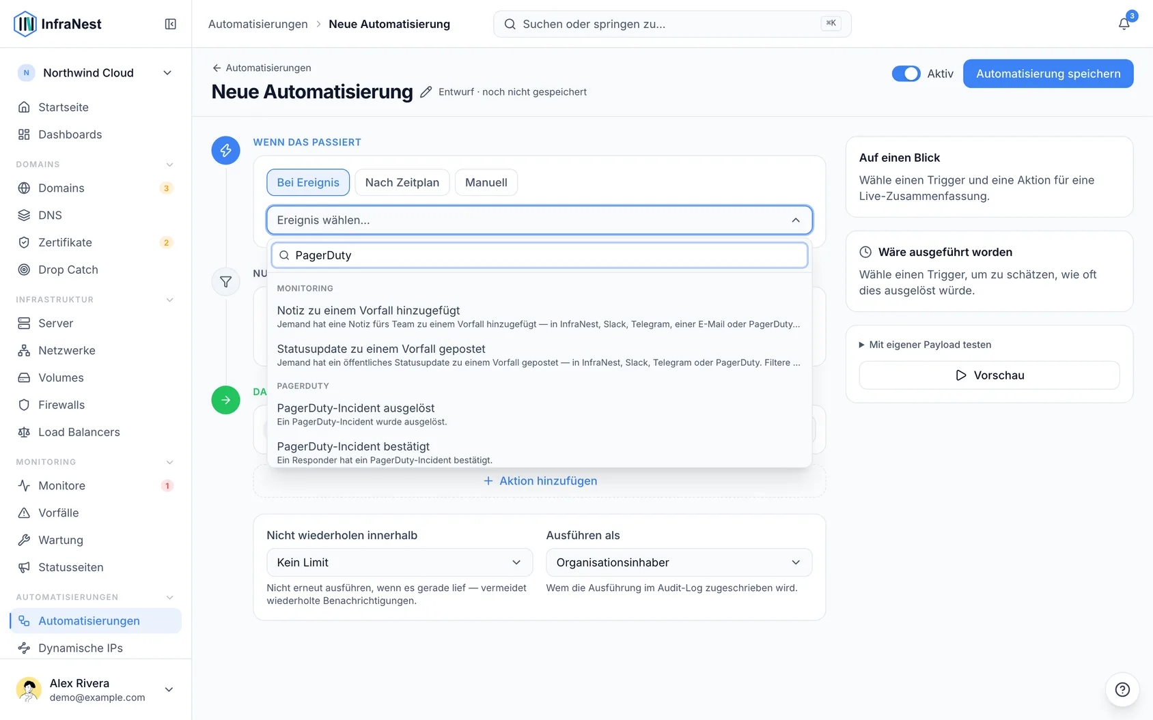Open the Organisationsinhaber dropdown

pyautogui.click(x=679, y=562)
